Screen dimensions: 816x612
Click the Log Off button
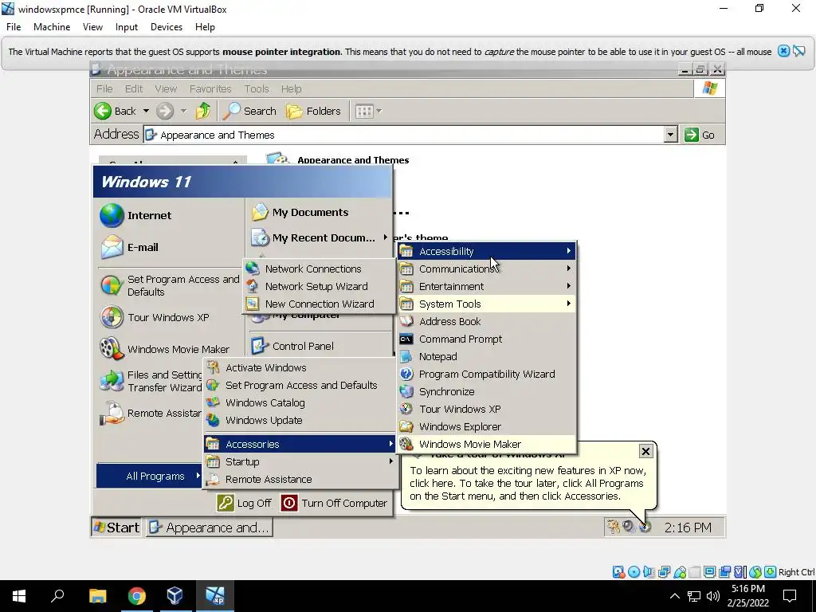245,503
